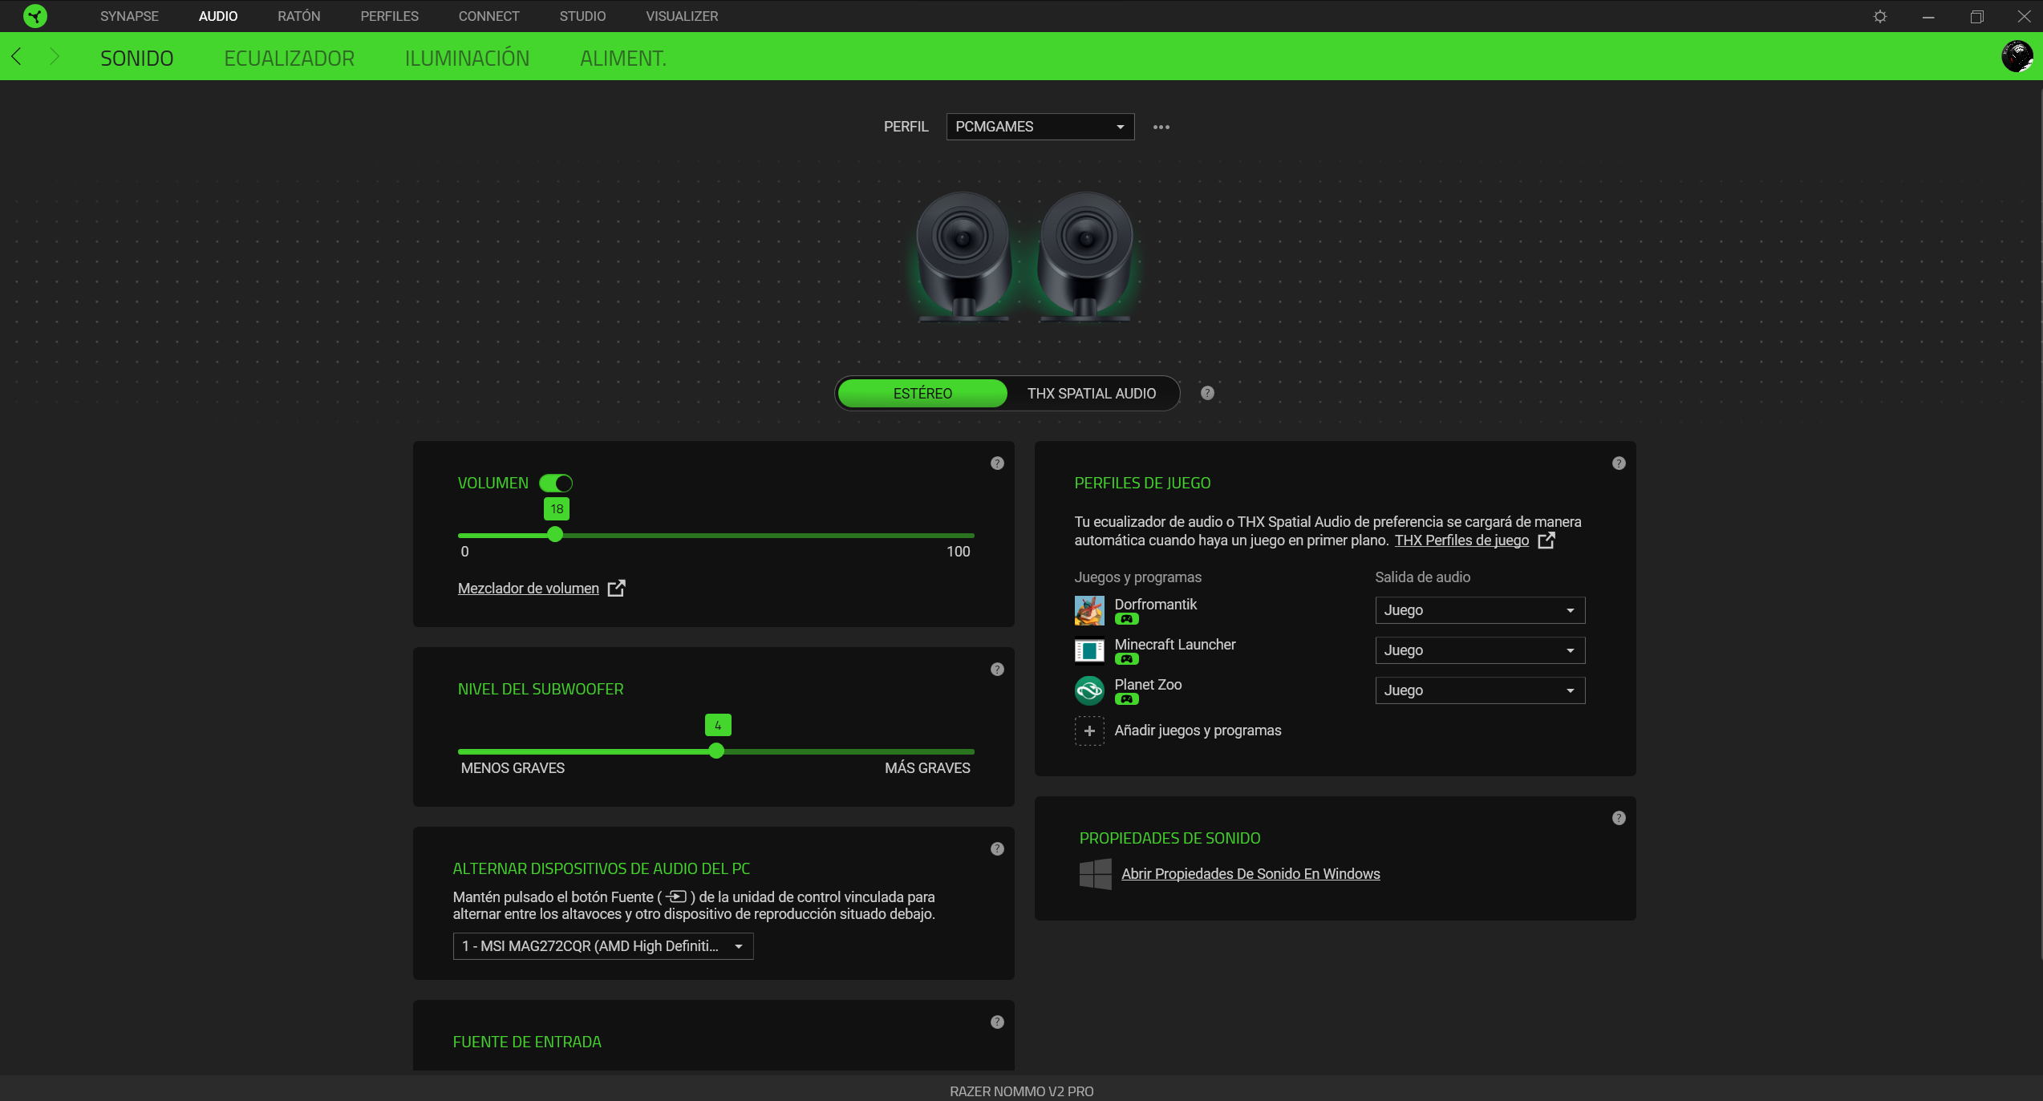The width and height of the screenshot is (2043, 1101).
Task: Open the Minecraft Launcher audio output dropdown
Action: 1480,650
